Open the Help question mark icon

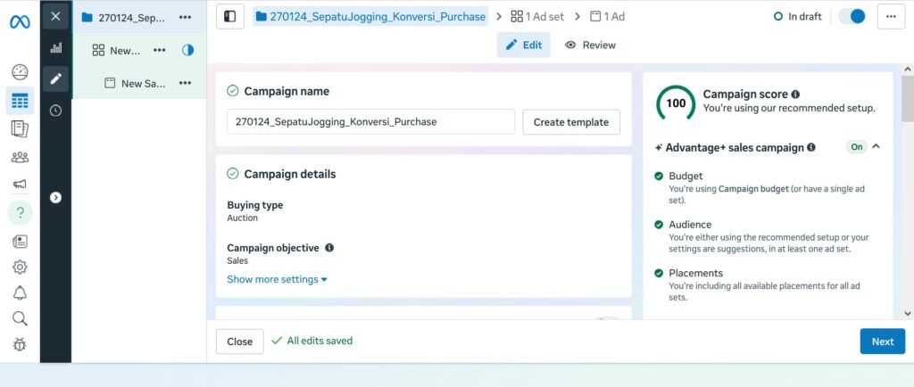[x=20, y=213]
